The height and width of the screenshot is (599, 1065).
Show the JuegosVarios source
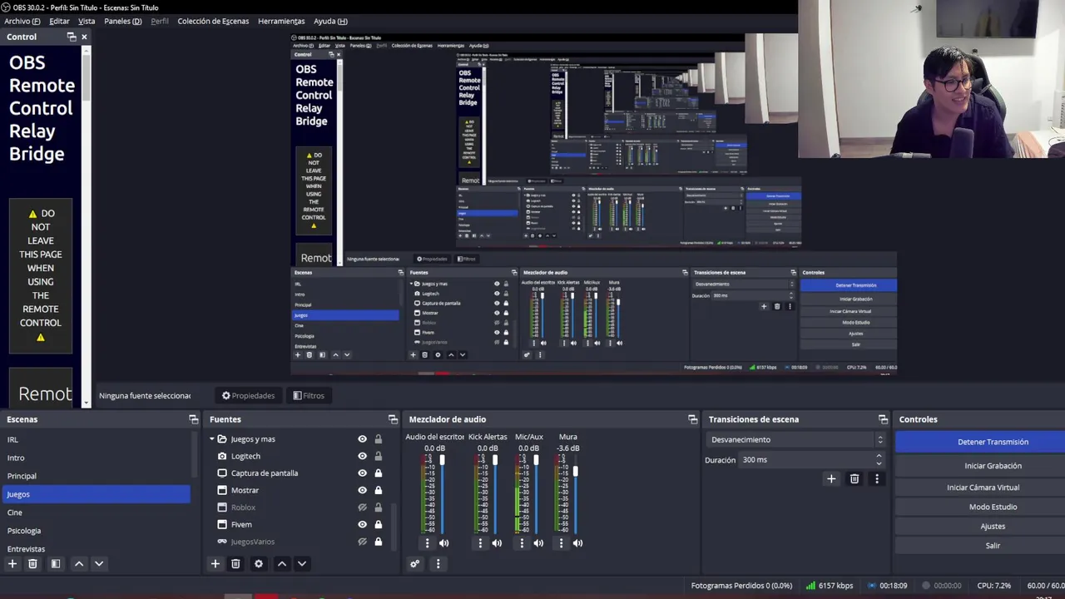tap(362, 542)
